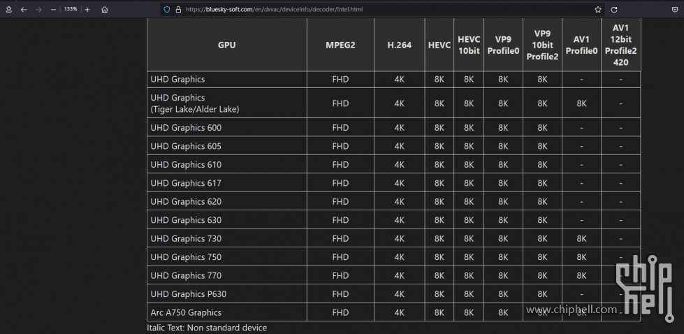Click HEVC 10bit 8K in UHD Graphics 617 row

tap(469, 183)
